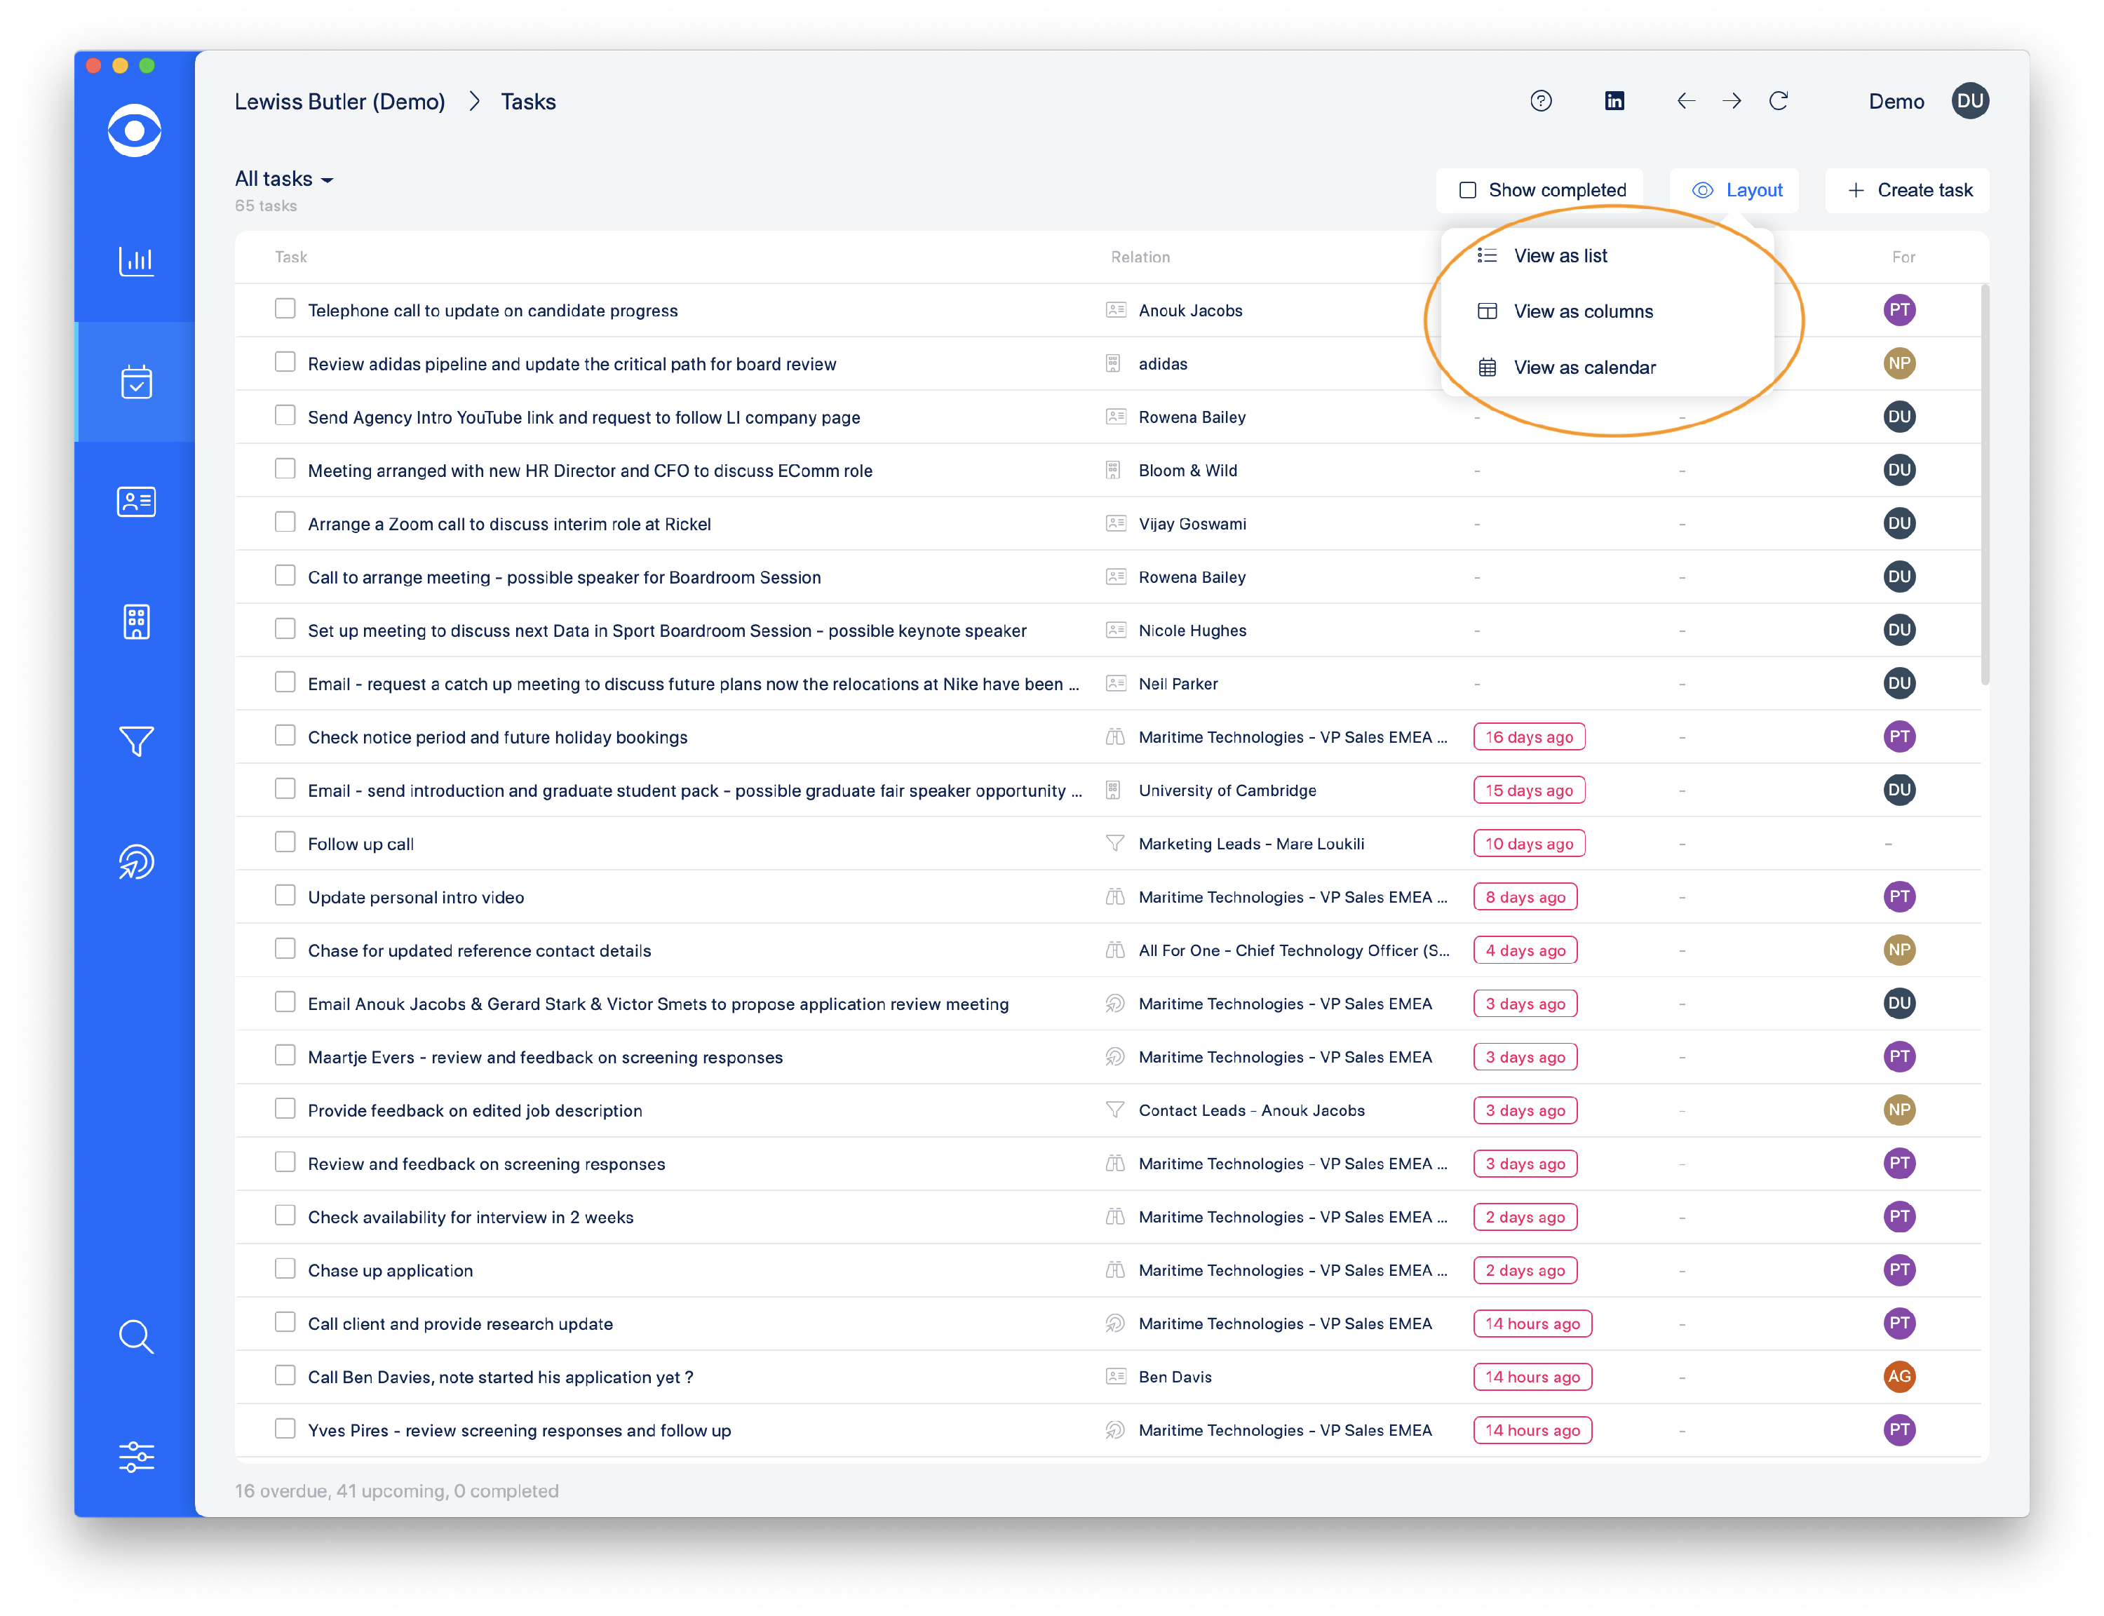Open the companies building sidebar icon
The width and height of the screenshot is (2104, 1616).
point(135,621)
